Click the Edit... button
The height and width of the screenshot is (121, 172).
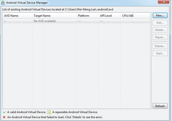[x=160, y=23]
